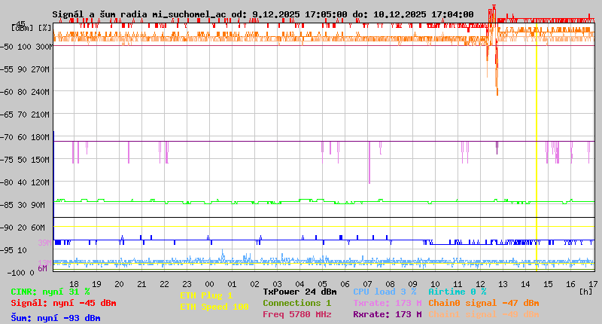The height and width of the screenshot is (324, 602).
Task: Click the 'Freq 5780 MHz' legend label
Action: (x=296, y=314)
